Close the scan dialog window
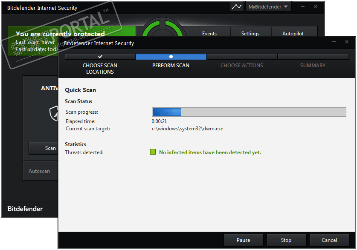Screen dimensions: 357x250 347,42
